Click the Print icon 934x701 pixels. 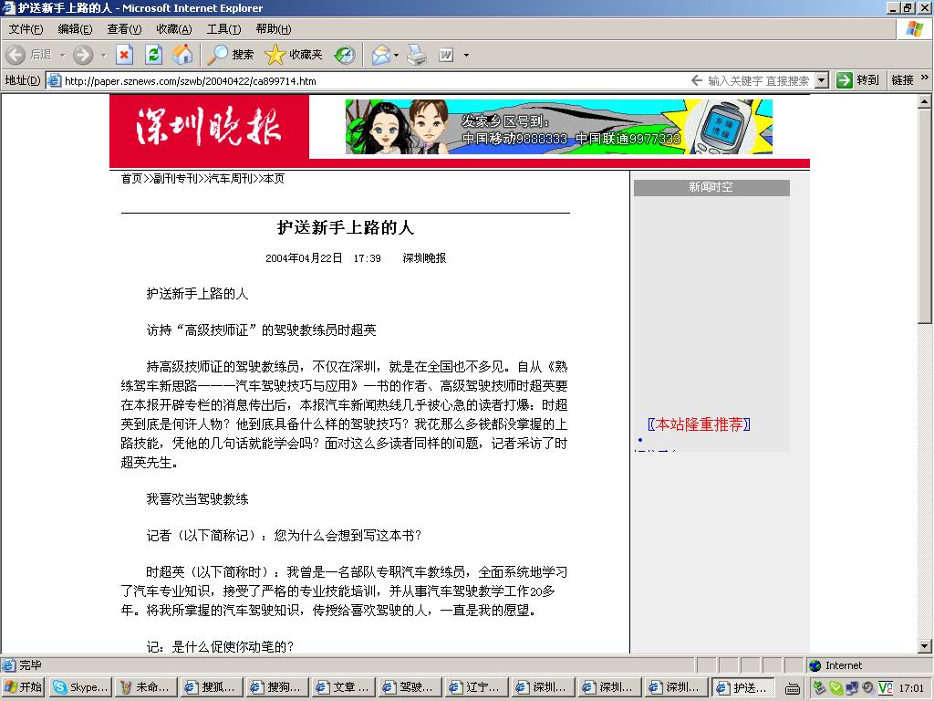coord(417,55)
